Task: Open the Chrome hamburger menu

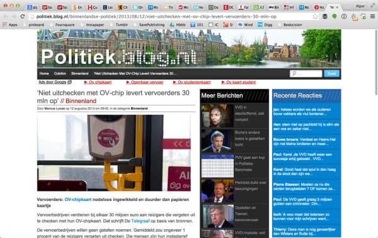Action: point(372,16)
